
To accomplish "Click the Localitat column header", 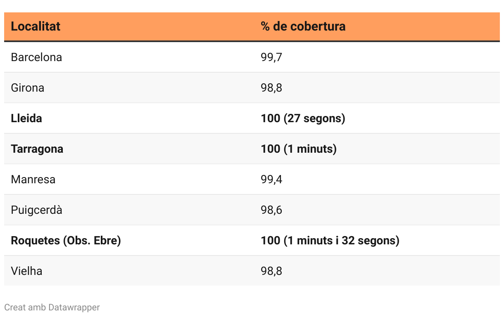I will pos(36,26).
